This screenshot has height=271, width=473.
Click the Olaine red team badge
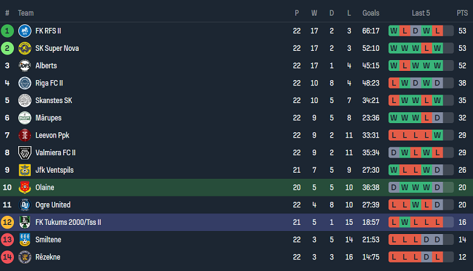coord(25,187)
